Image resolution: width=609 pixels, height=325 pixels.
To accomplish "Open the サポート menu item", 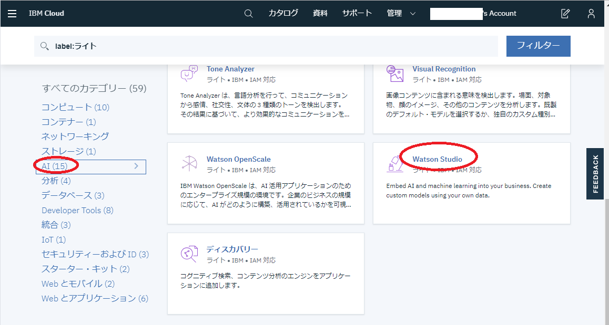I will (x=357, y=13).
